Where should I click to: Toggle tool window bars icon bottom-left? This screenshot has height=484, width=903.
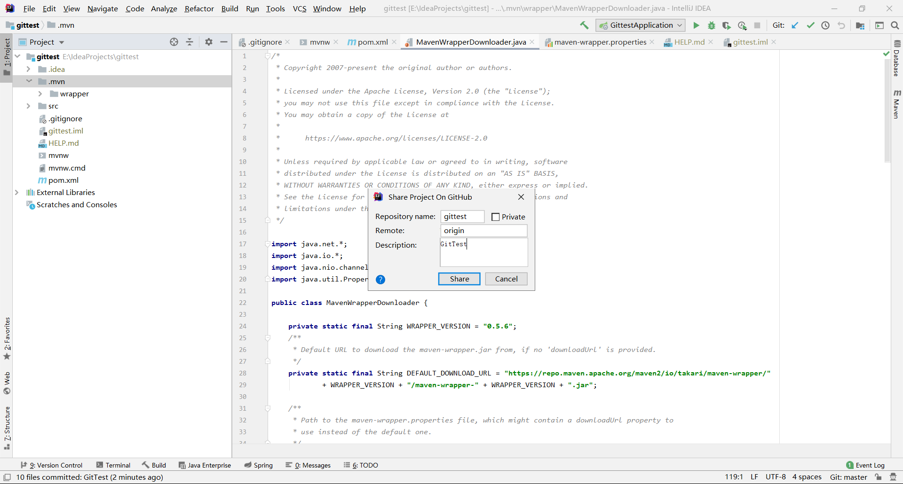7,477
